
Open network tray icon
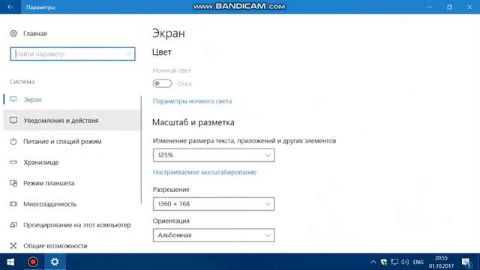(x=394, y=262)
